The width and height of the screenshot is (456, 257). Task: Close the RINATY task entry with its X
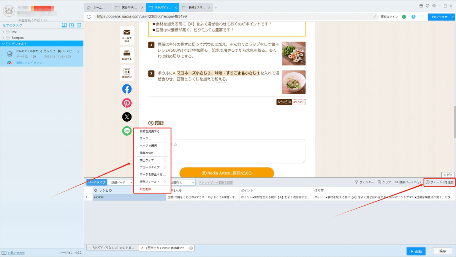click(78, 51)
